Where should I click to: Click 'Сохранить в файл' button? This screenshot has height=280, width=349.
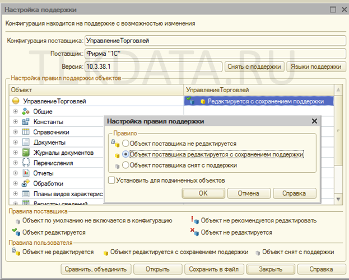pyautogui.click(x=214, y=269)
